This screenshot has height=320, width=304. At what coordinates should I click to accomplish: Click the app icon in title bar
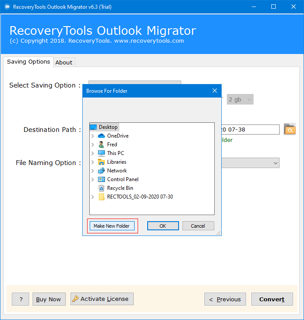click(x=7, y=7)
